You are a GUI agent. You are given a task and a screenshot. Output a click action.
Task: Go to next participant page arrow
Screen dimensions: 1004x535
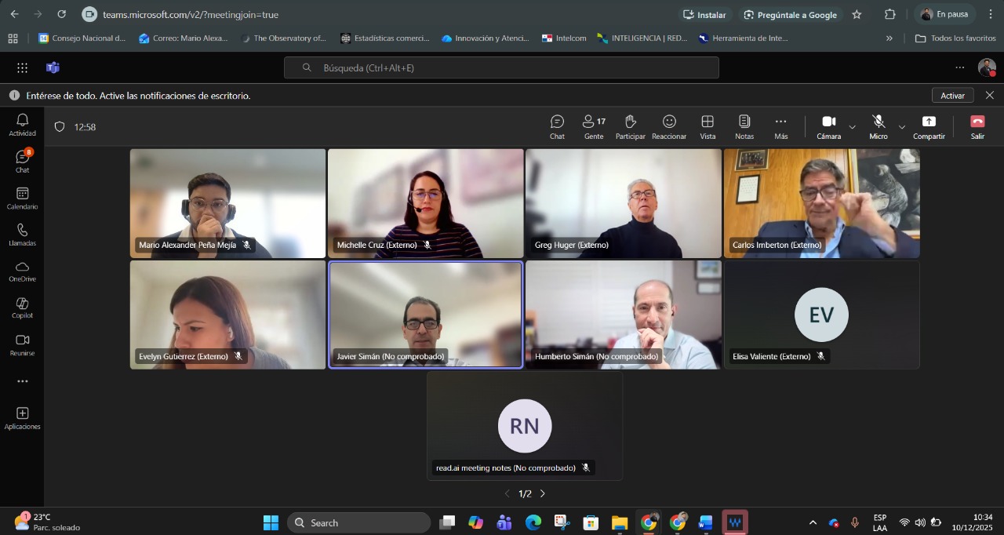tap(542, 493)
